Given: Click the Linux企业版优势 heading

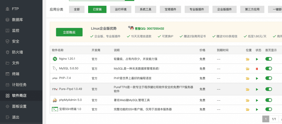Looking at the screenshot, I should (x=104, y=29).
